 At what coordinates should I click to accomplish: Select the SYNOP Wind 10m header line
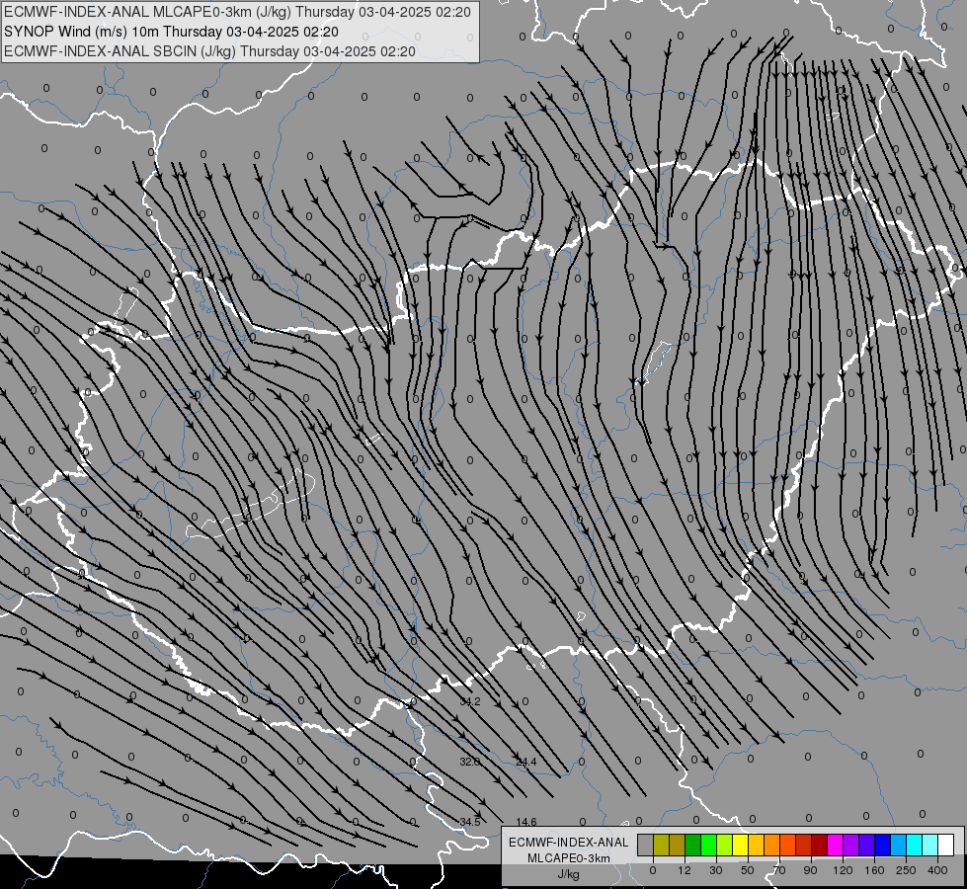[171, 32]
